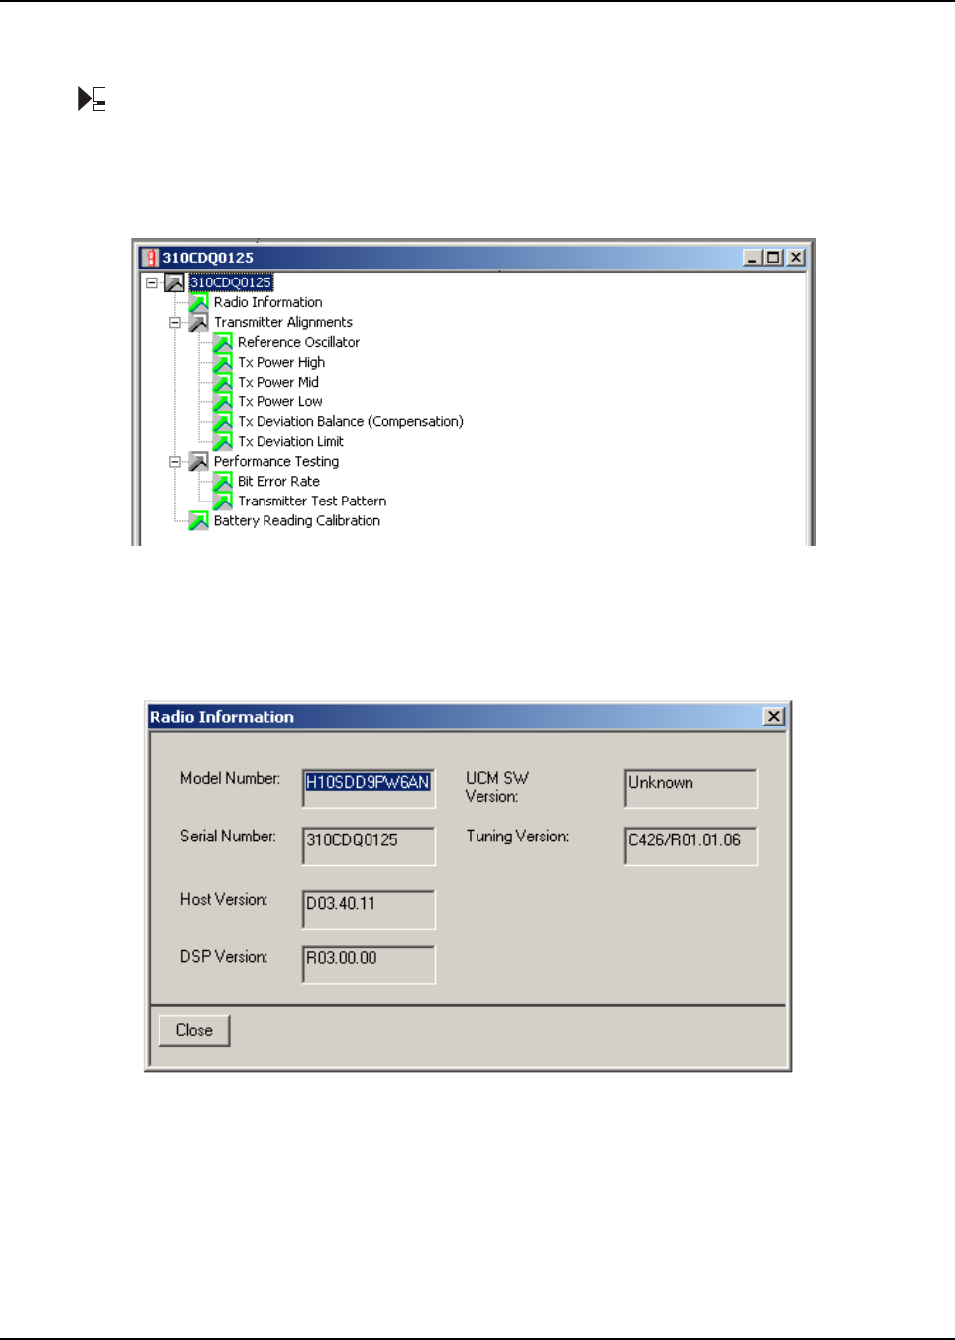Click the UCM SW Version field
955x1340 pixels.
[690, 788]
